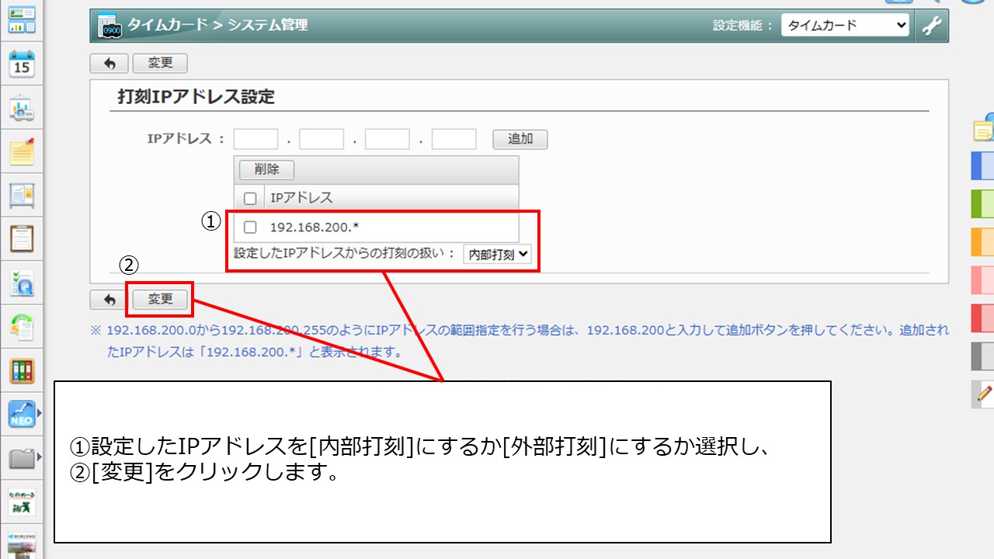The width and height of the screenshot is (994, 559).
Task: Open the bulletin board sidebar icon
Action: 22,195
